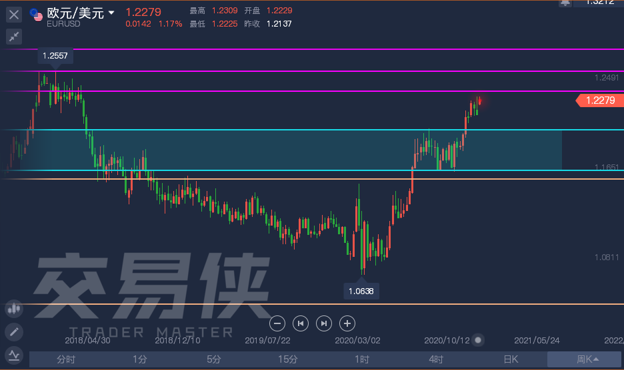This screenshot has height=370, width=624.
Task: Click the EU/US flag currency pair icon
Action: pos(37,13)
